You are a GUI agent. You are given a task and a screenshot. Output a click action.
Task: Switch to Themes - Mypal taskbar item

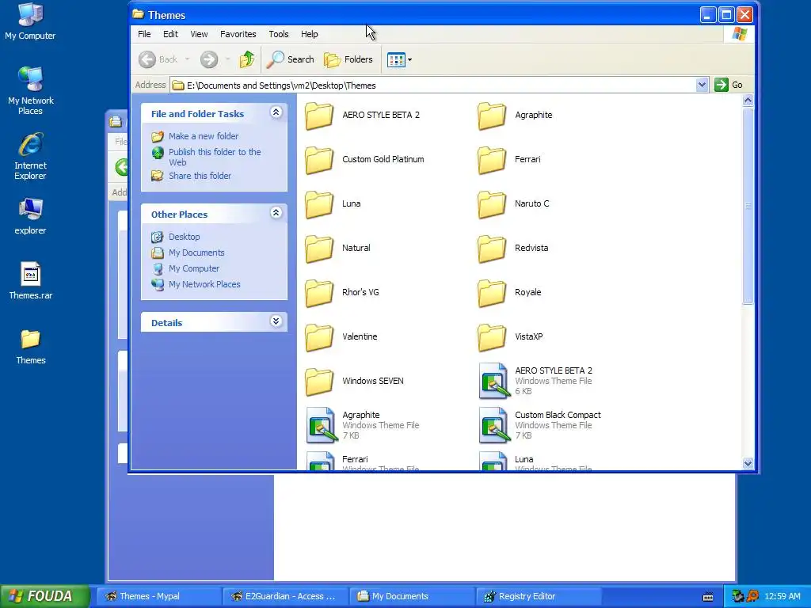coord(158,596)
